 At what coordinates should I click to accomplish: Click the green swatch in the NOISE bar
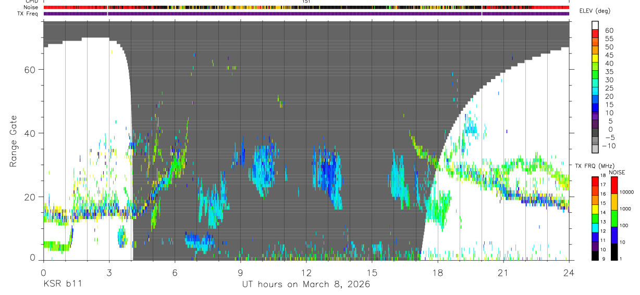pyautogui.click(x=613, y=219)
